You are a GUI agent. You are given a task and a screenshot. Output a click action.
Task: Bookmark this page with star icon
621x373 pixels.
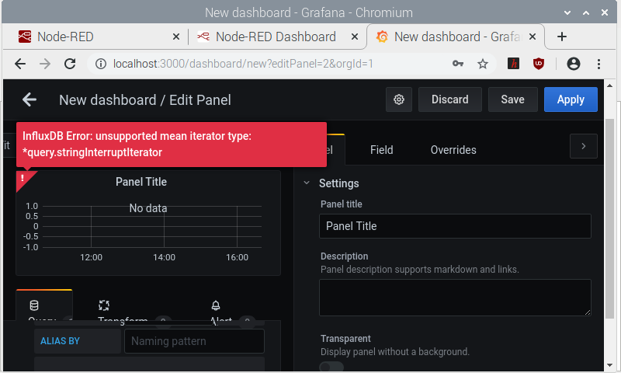point(482,64)
